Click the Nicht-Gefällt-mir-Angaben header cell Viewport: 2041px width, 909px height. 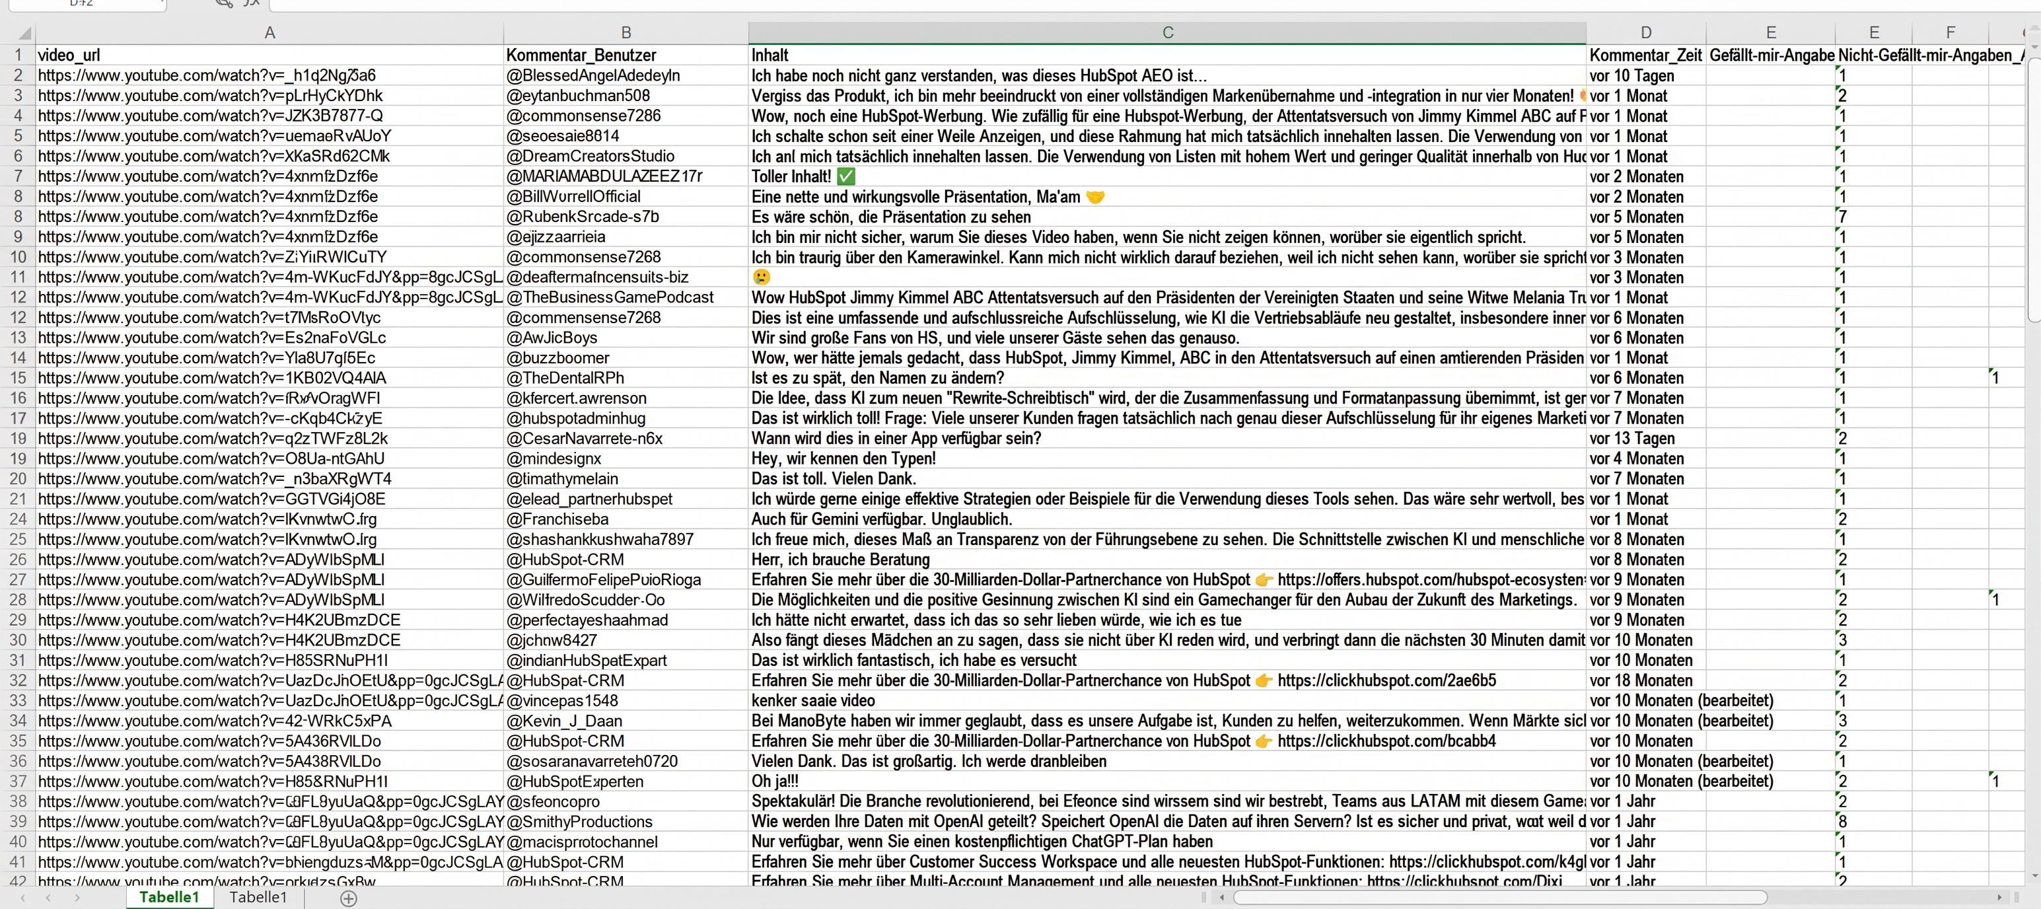pyautogui.click(x=1930, y=55)
